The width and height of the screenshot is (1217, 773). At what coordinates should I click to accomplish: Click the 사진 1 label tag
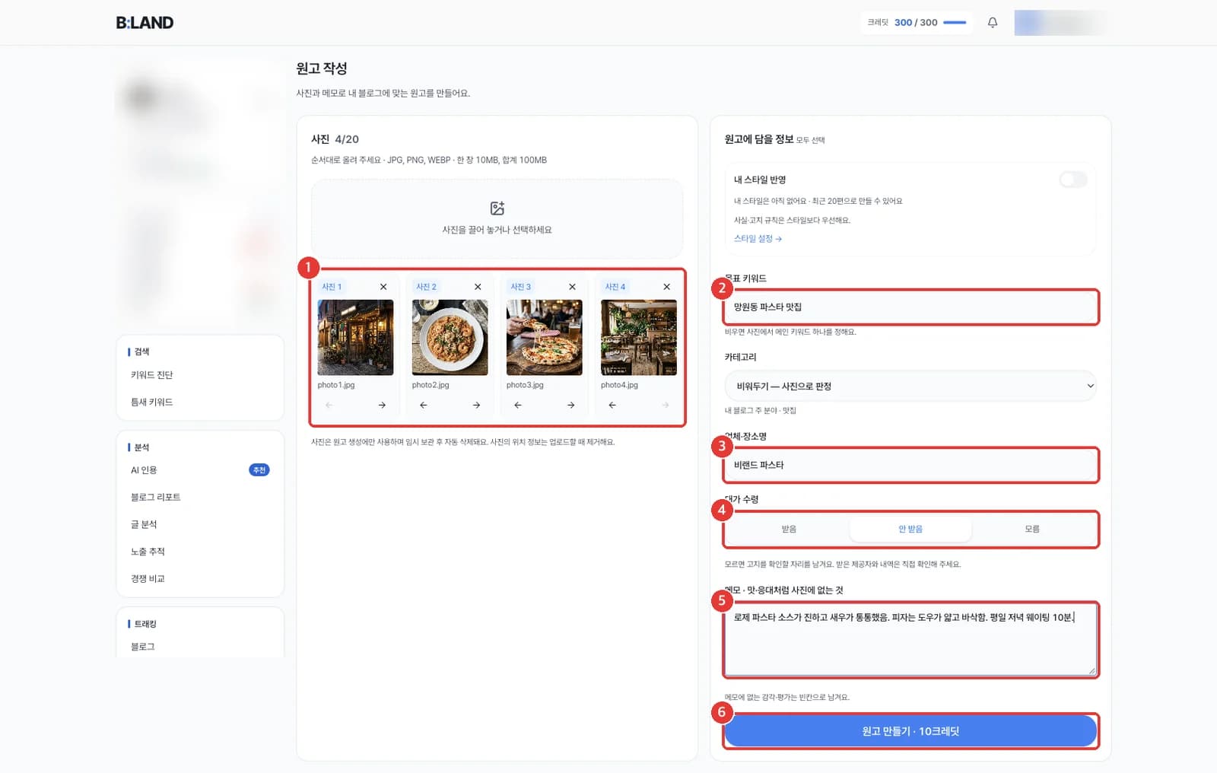(x=332, y=287)
